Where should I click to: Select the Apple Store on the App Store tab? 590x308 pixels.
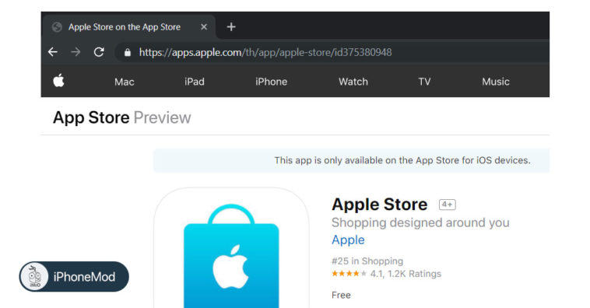129,27
